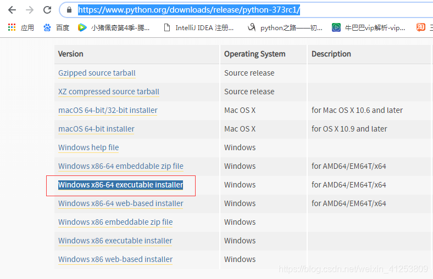
Task: Click the padlock security icon
Action: pyautogui.click(x=69, y=10)
